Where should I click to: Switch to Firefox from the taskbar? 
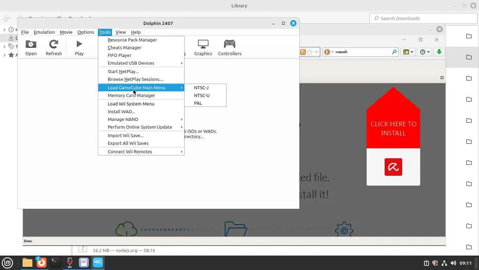pos(41,263)
